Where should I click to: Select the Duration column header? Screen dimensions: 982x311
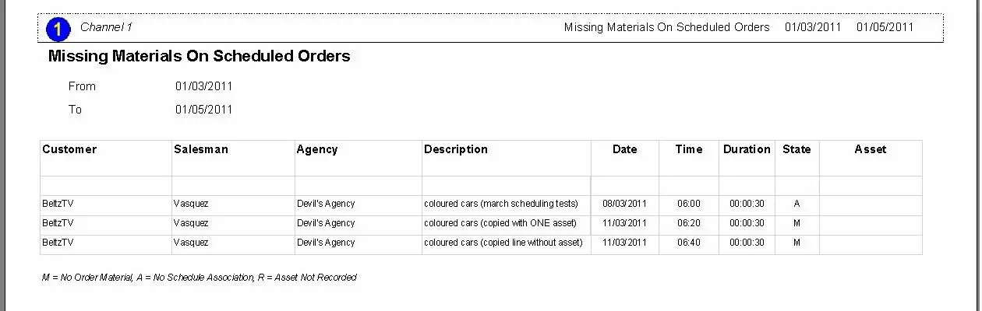(x=747, y=149)
